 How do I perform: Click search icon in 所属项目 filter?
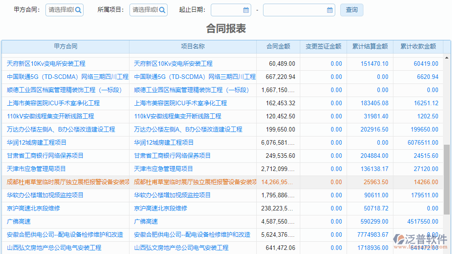coord(162,10)
